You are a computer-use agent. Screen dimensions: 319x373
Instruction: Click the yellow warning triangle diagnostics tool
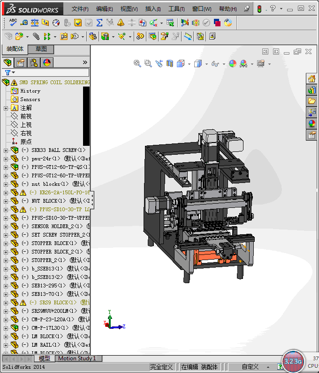(x=121, y=23)
